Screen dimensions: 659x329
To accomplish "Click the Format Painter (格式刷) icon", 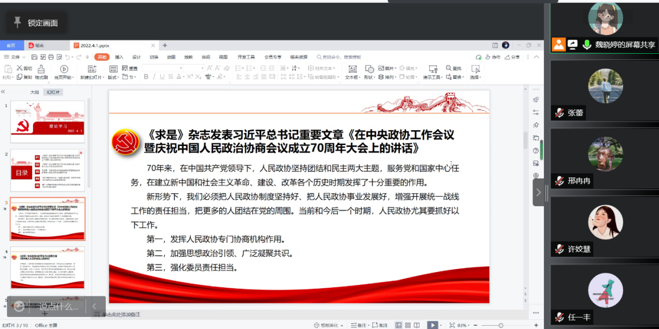I will (x=41, y=69).
